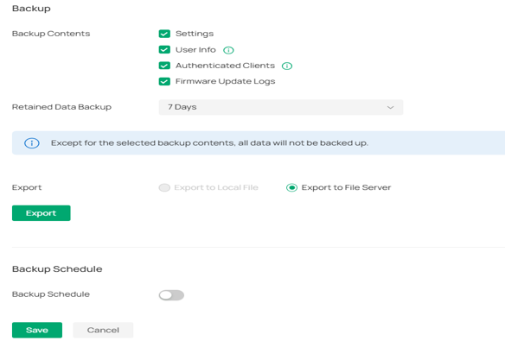Click the backup contents notice banner text
Viewport: 505px width, 347px height.
pos(209,143)
